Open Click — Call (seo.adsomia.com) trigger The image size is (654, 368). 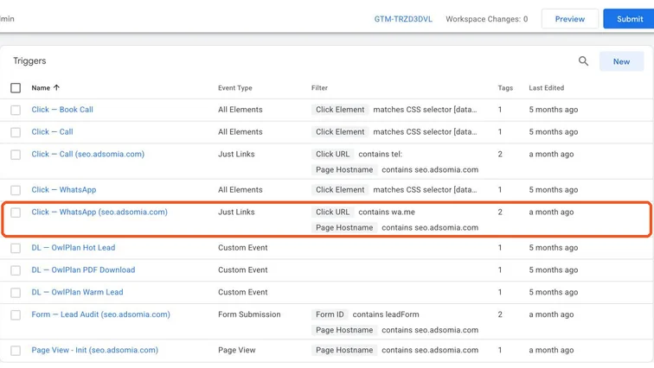pos(88,154)
